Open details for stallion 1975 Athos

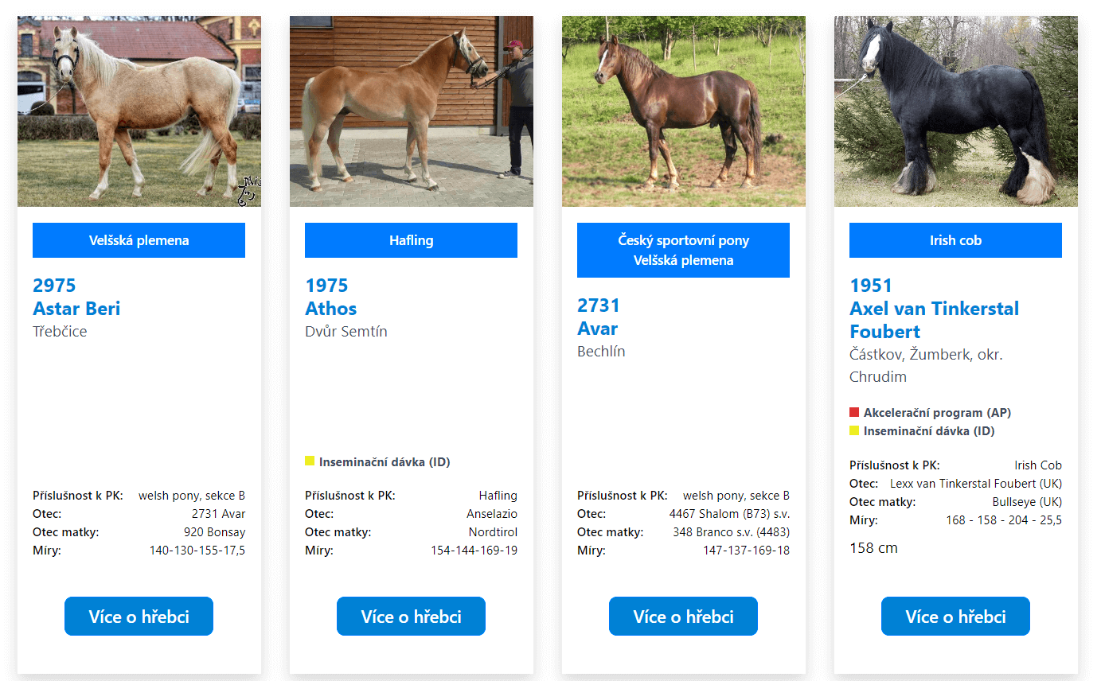point(411,616)
